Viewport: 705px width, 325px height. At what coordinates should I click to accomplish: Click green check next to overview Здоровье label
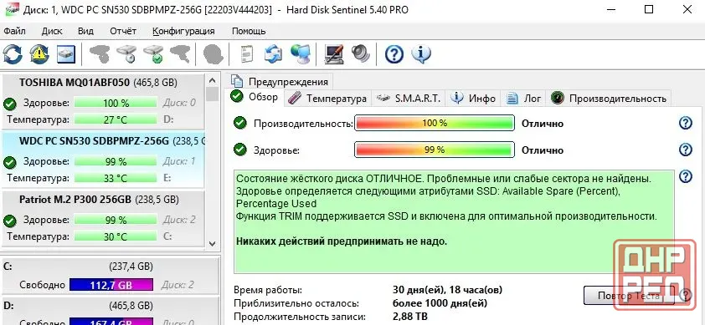tap(240, 150)
